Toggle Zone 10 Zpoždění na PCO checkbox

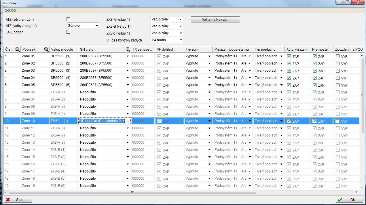pos(337,121)
